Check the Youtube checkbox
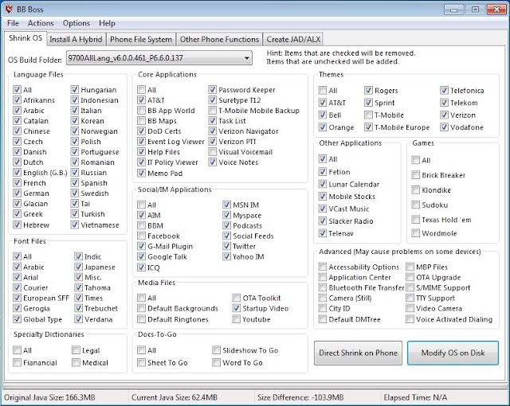510x406 pixels. 236,319
